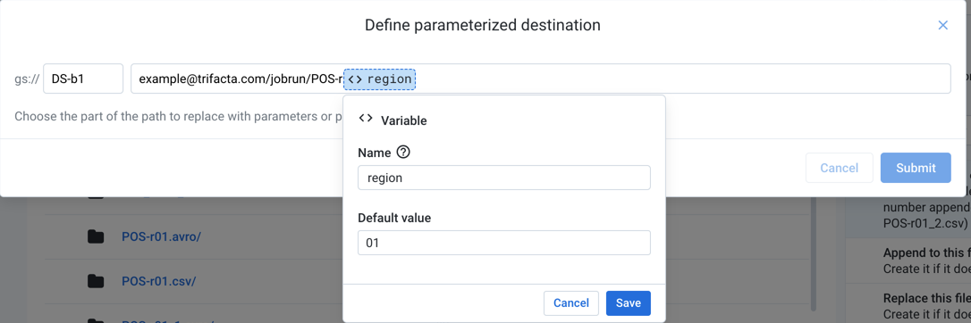Viewport: 971px width, 323px height.
Task: Select the POS-r01.avro folder icon
Action: (96, 236)
